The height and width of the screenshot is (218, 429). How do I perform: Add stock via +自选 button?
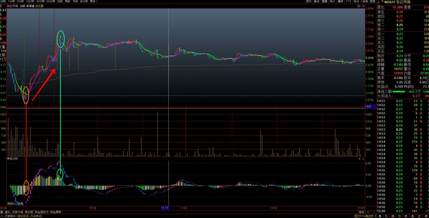[x=364, y=2]
